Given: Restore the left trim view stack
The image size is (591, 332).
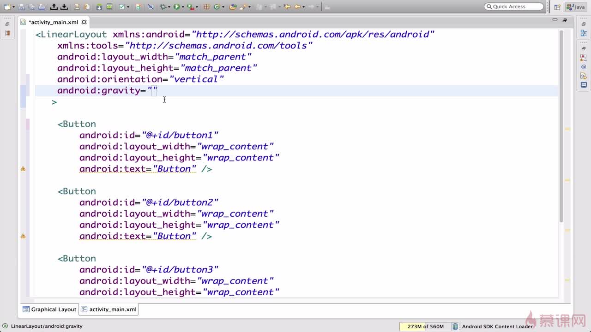Looking at the screenshot, I should 7,24.
